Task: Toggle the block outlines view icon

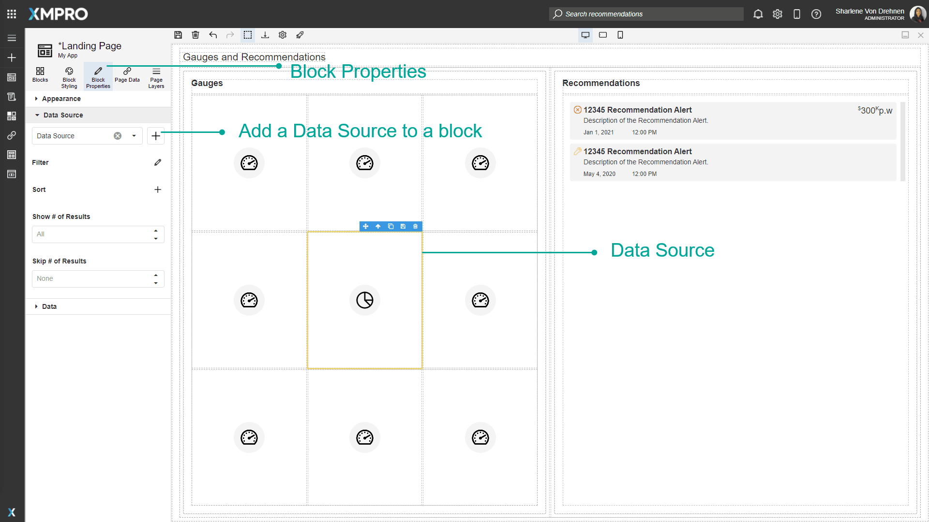Action: 248,35
